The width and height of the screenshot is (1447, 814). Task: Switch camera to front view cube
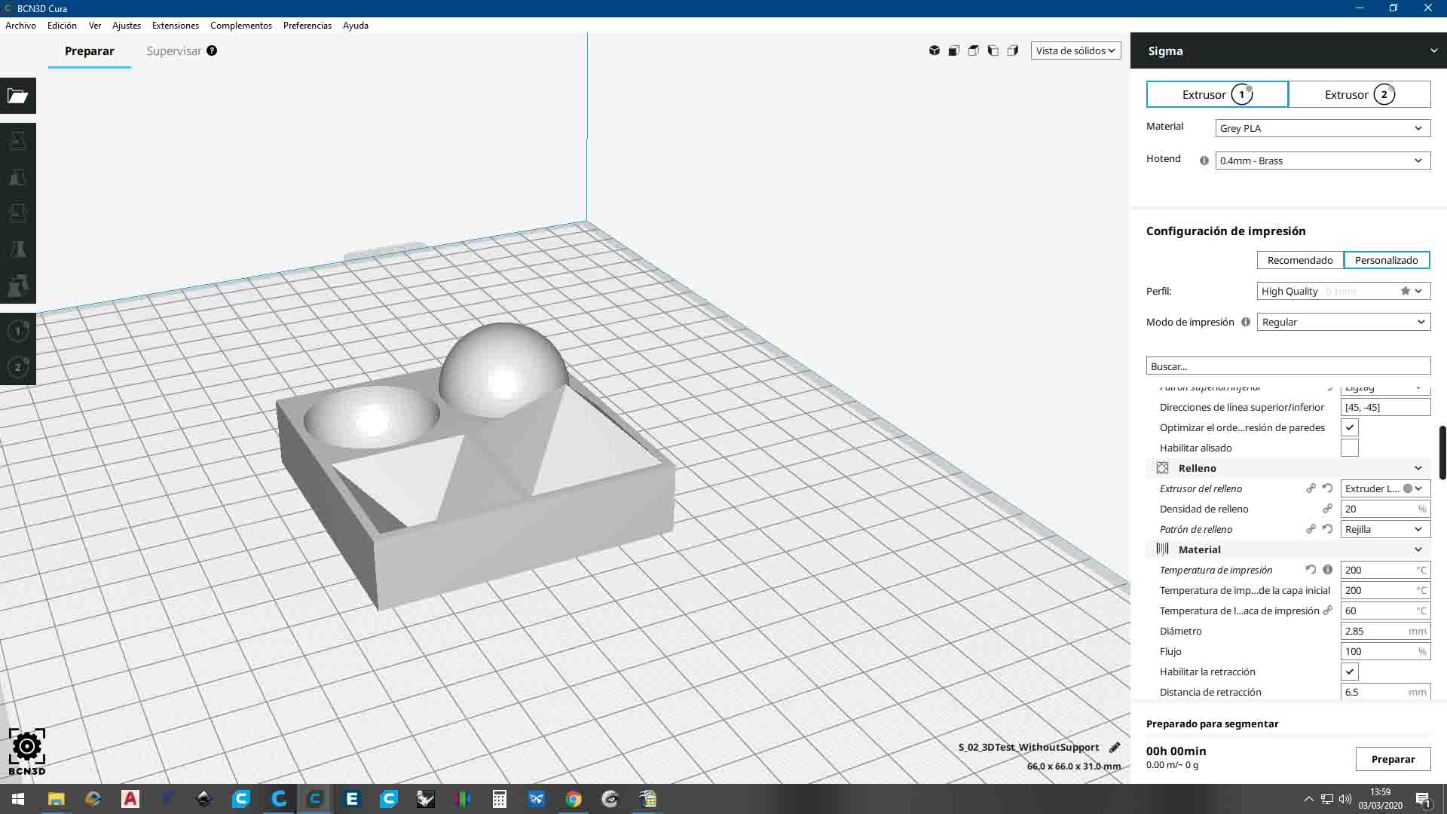(x=954, y=50)
